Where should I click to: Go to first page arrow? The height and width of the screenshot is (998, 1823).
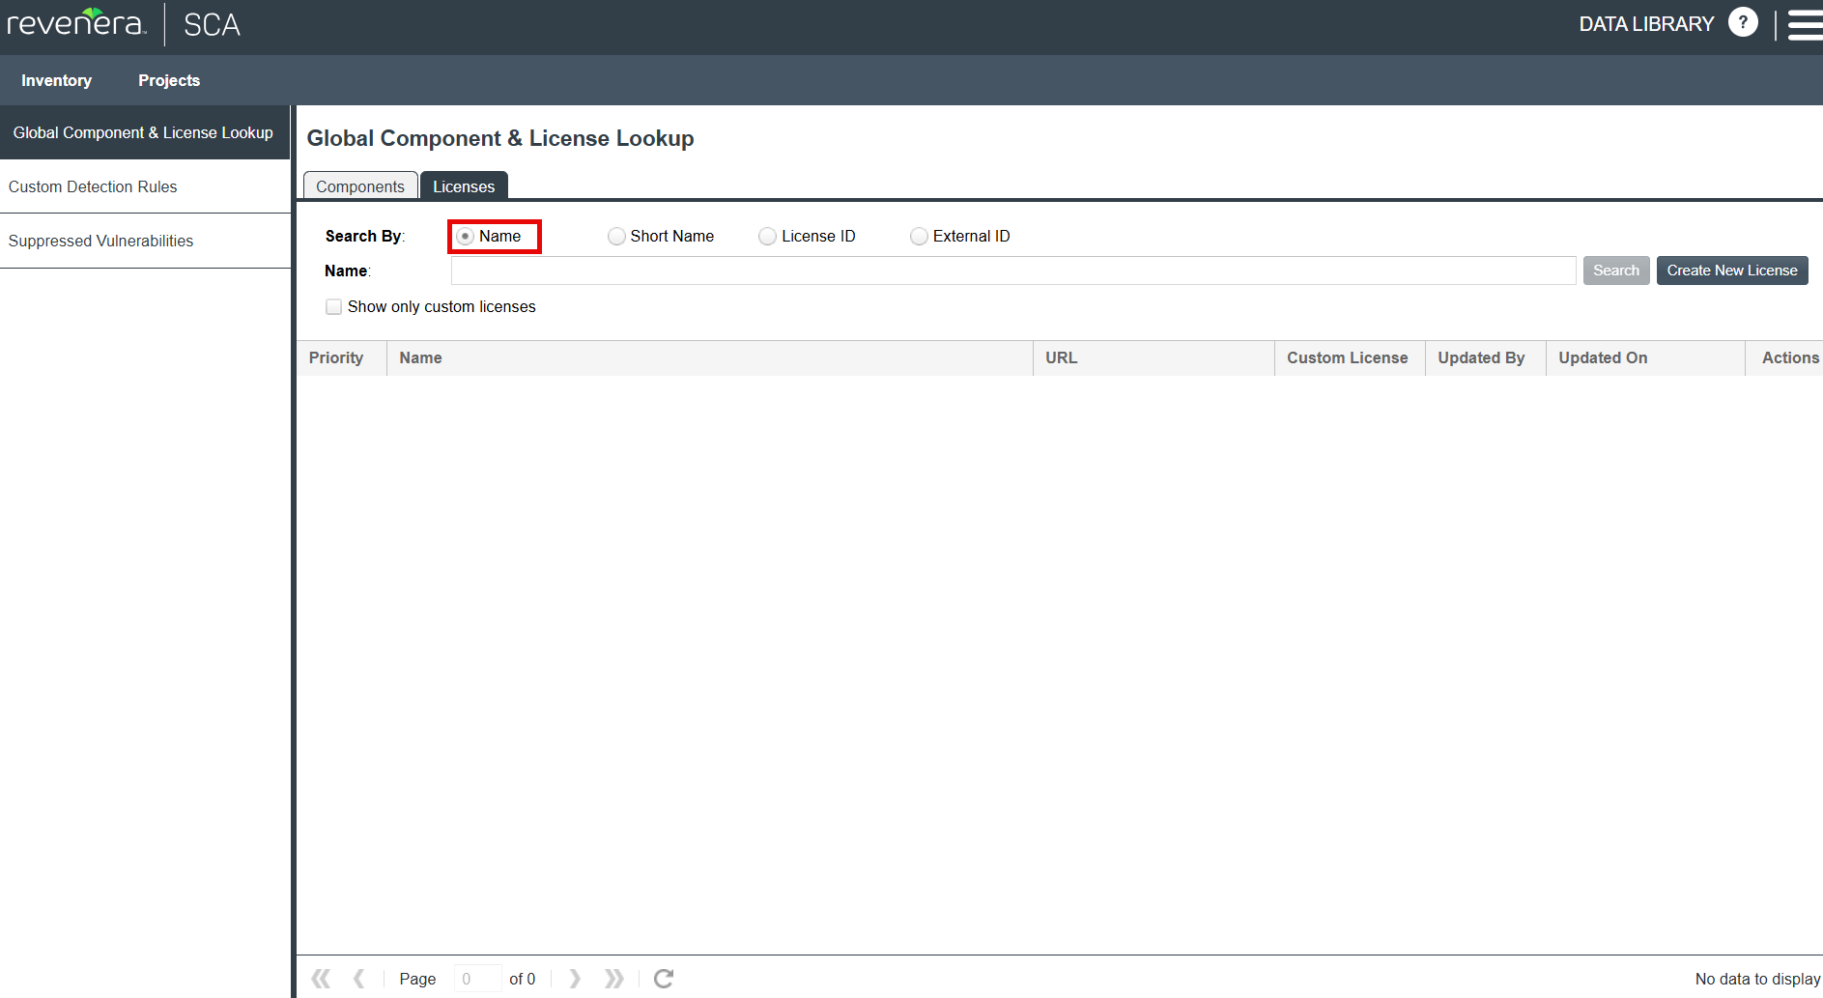pos(321,979)
